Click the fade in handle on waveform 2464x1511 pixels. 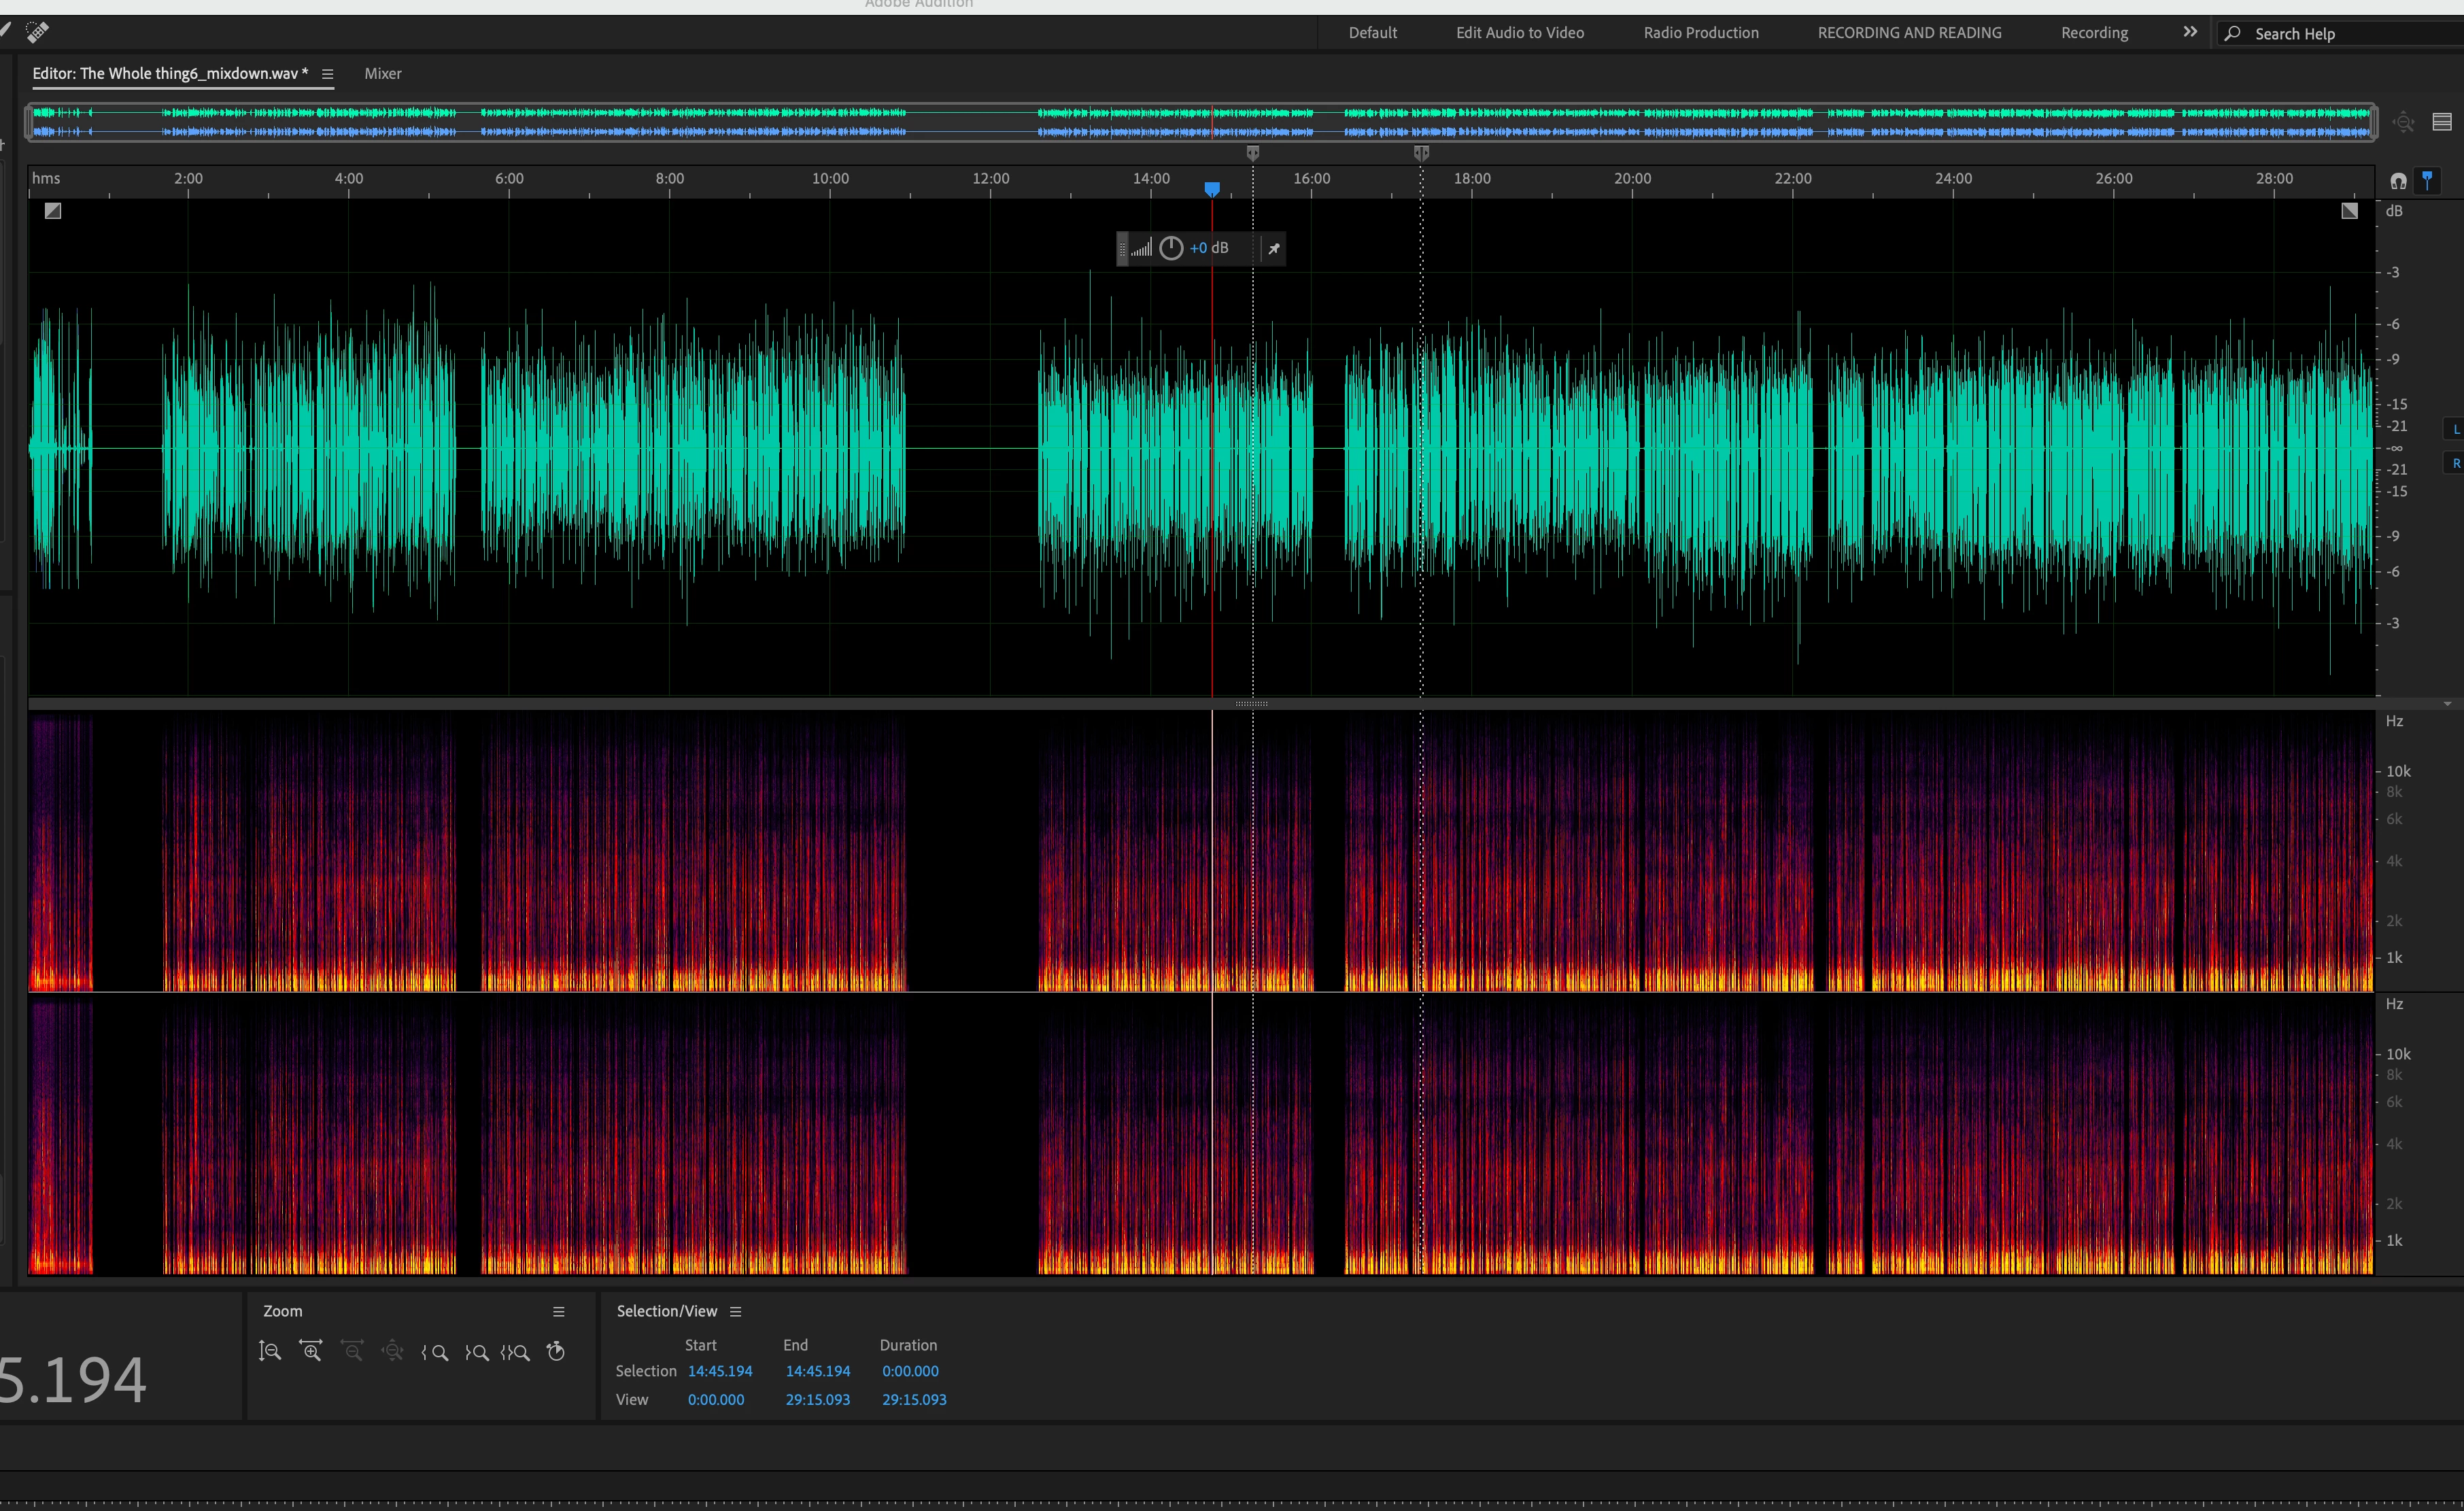pos(53,211)
